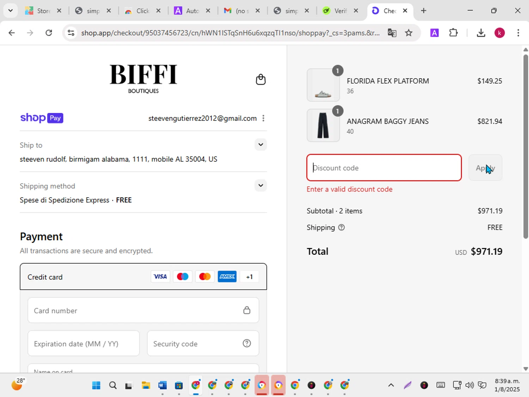This screenshot has width=529, height=397.
Task: Click the Visa card icon
Action: tap(160, 277)
